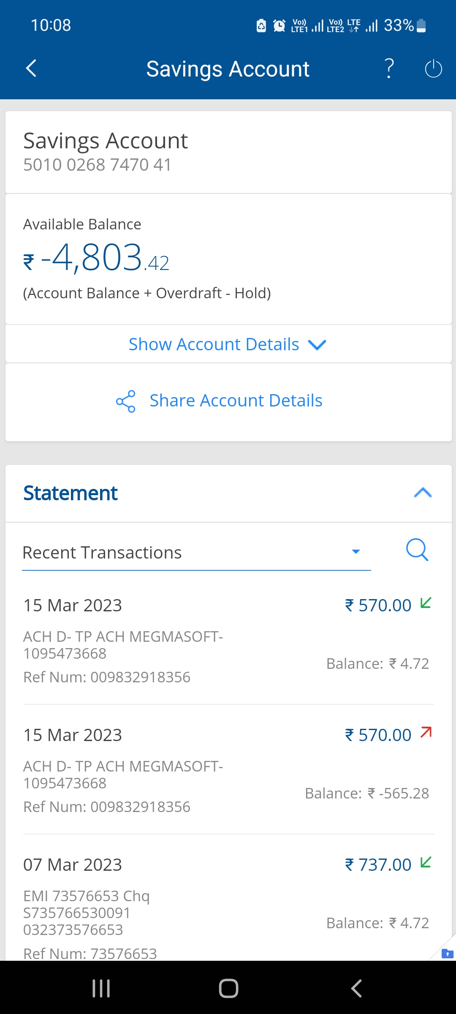
Task: Open the ₹570.00 credit transaction on 15 Mar
Action: (228, 640)
